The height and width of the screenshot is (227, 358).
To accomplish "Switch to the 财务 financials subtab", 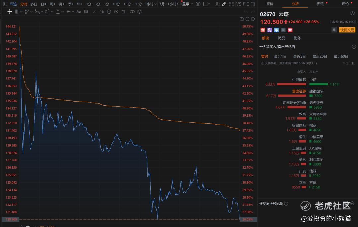I will (297, 38).
